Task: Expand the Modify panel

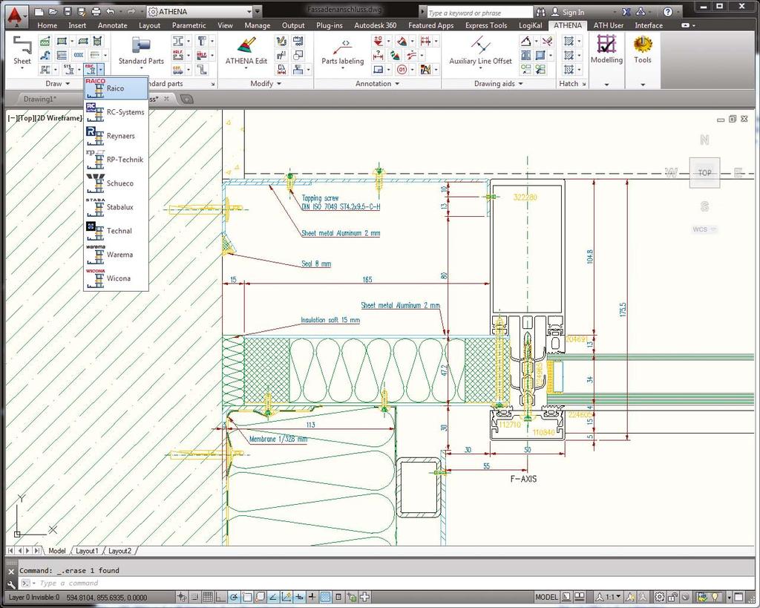Action: pyautogui.click(x=266, y=83)
